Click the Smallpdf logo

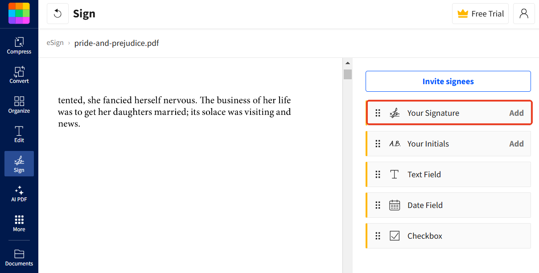pos(19,13)
